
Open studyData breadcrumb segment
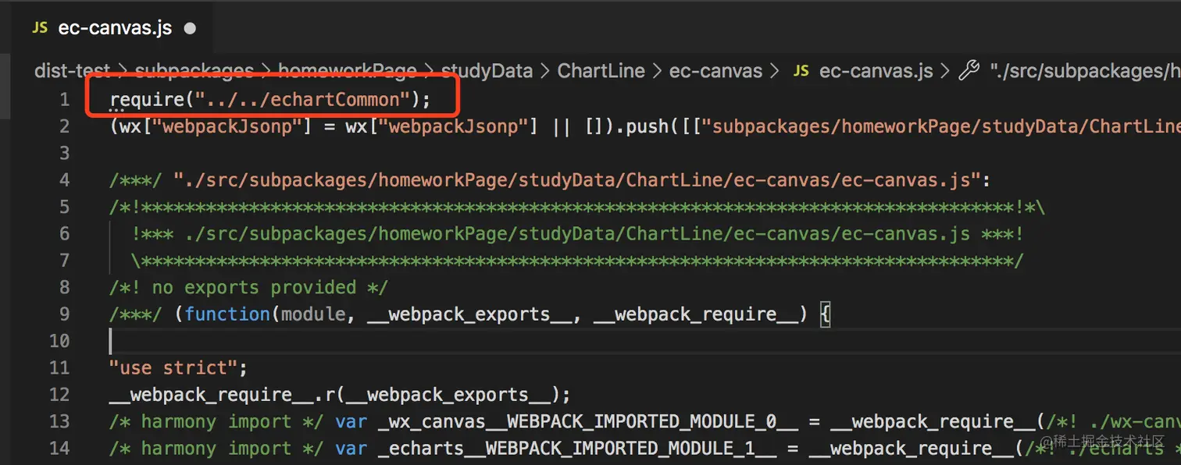pos(487,71)
